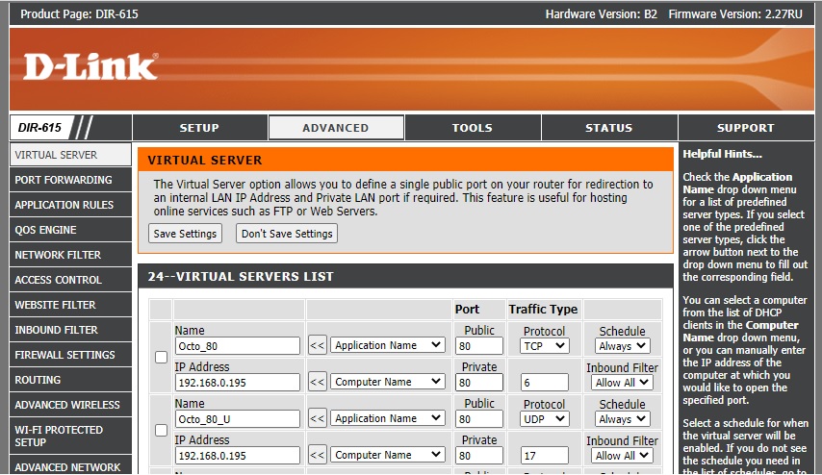Open Application Name dropdown for Octo_80
Viewport: 822px width, 475px height.
pyautogui.click(x=387, y=345)
